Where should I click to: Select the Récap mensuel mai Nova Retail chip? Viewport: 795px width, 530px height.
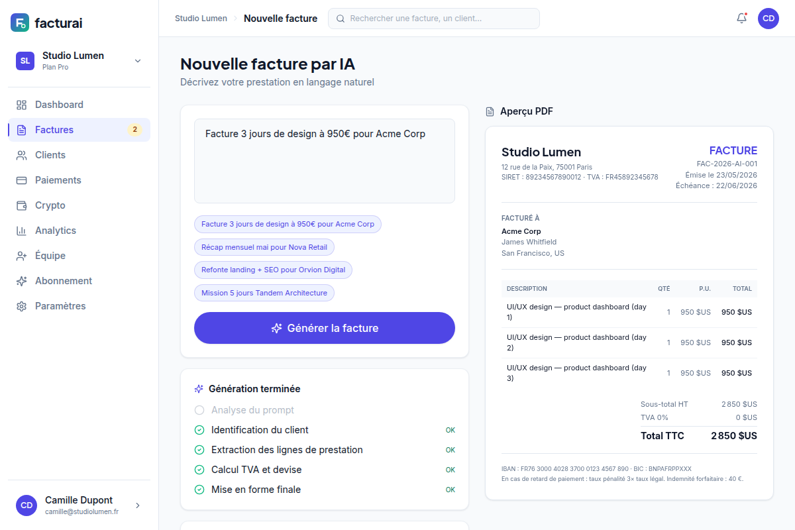coord(264,247)
